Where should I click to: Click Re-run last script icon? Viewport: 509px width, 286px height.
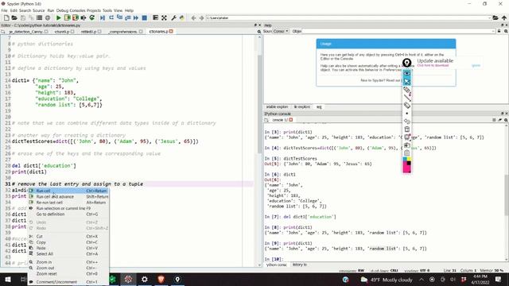pyautogui.click(x=92, y=17)
